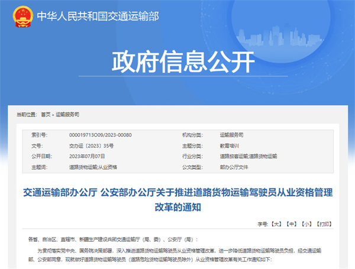Image resolution: width=355 pixels, height=269 pixels.
Task: Click the 政府信息公开 banner heading
Action: pos(183,61)
